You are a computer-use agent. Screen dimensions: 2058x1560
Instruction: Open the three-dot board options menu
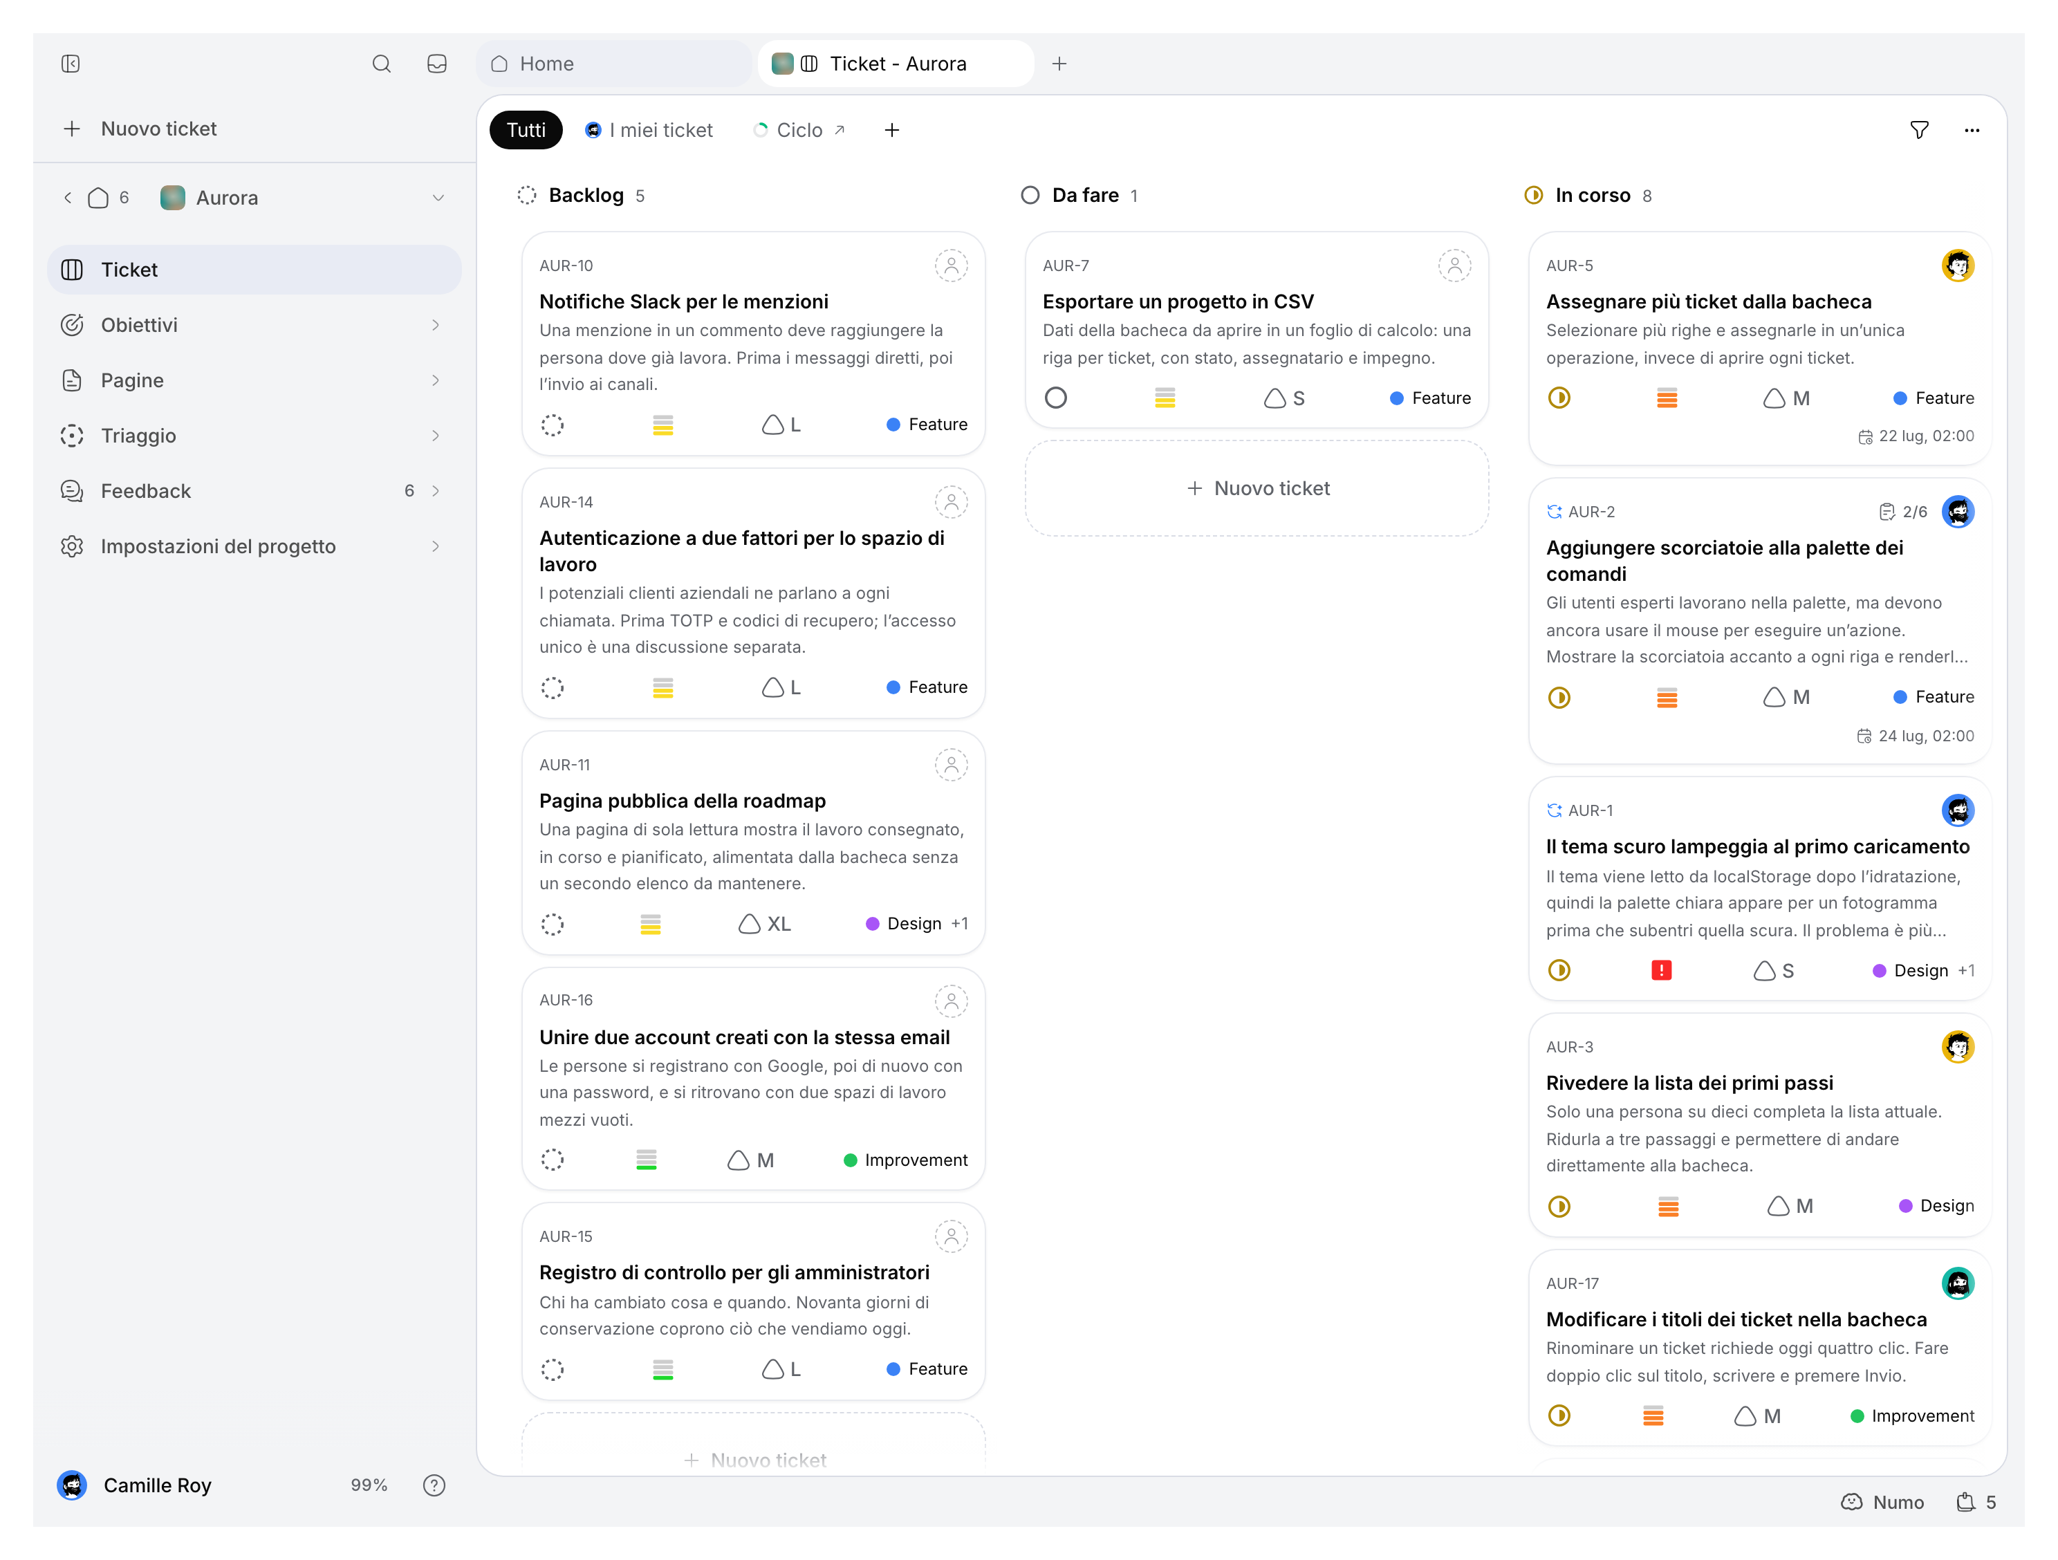[x=1972, y=130]
